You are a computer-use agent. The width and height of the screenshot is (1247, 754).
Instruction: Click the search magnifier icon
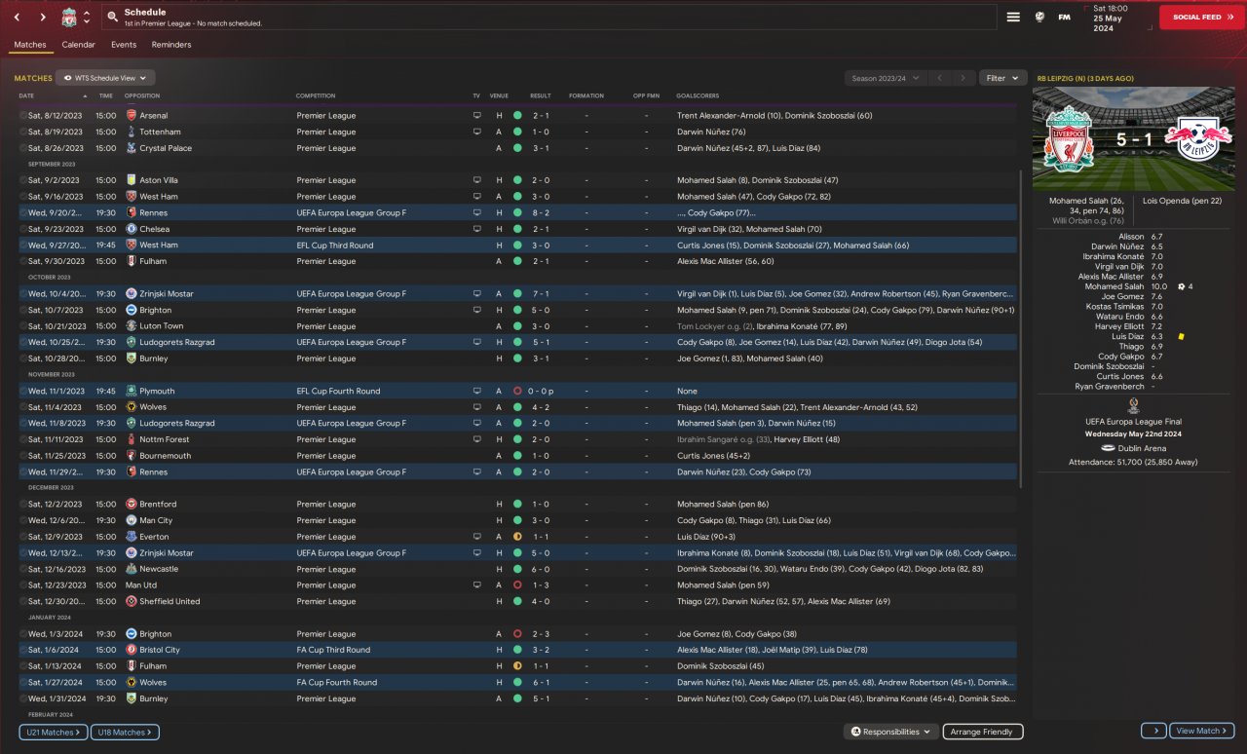[113, 18]
